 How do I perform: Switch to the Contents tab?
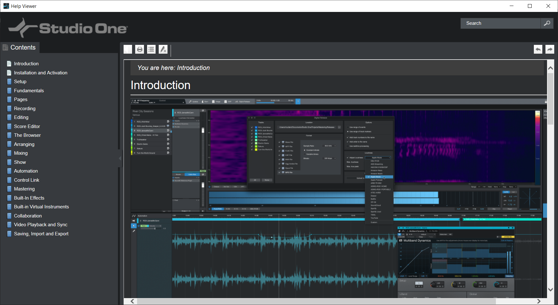(x=23, y=47)
